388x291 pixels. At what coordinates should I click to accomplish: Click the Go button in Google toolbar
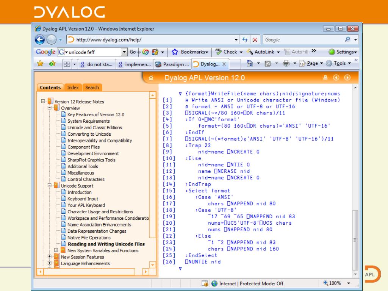[133, 52]
